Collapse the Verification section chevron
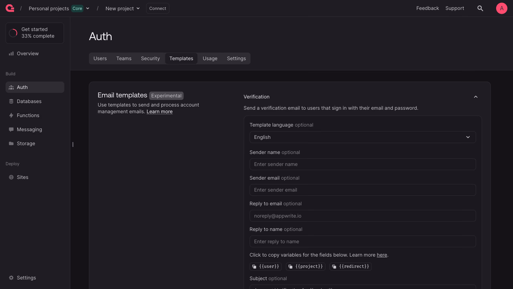513x289 pixels. click(x=476, y=97)
